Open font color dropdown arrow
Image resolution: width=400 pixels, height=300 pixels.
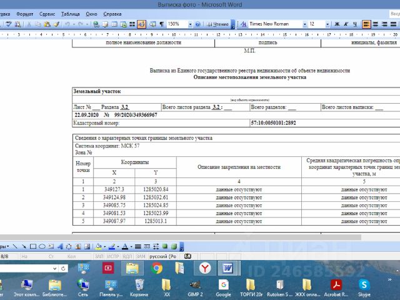click(131, 247)
